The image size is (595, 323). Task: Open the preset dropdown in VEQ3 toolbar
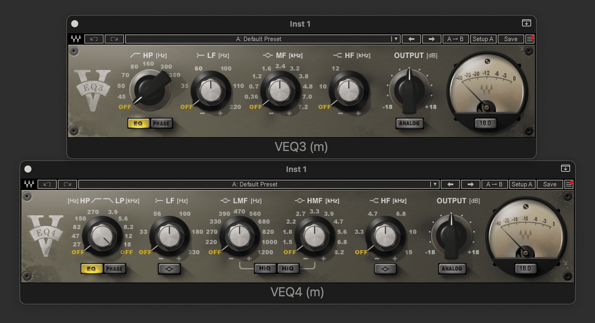395,39
